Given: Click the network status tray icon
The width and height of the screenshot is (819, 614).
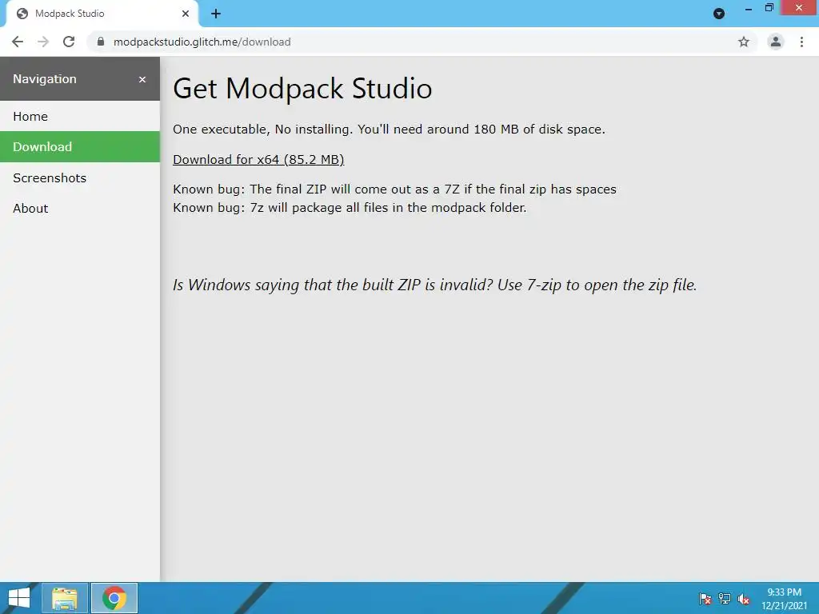Looking at the screenshot, I should pos(725,599).
